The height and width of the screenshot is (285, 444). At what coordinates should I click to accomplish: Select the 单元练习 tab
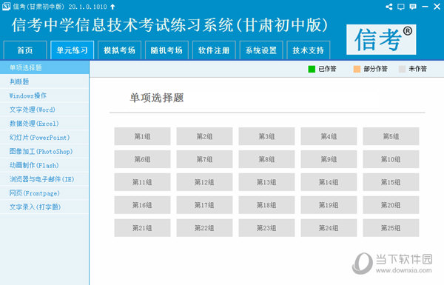(73, 50)
